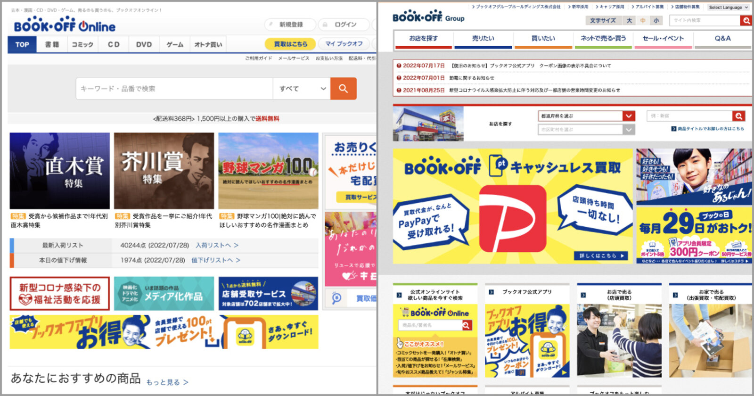This screenshot has height=396, width=754.
Task: Open 入荷リストへ link
Action: 217,245
